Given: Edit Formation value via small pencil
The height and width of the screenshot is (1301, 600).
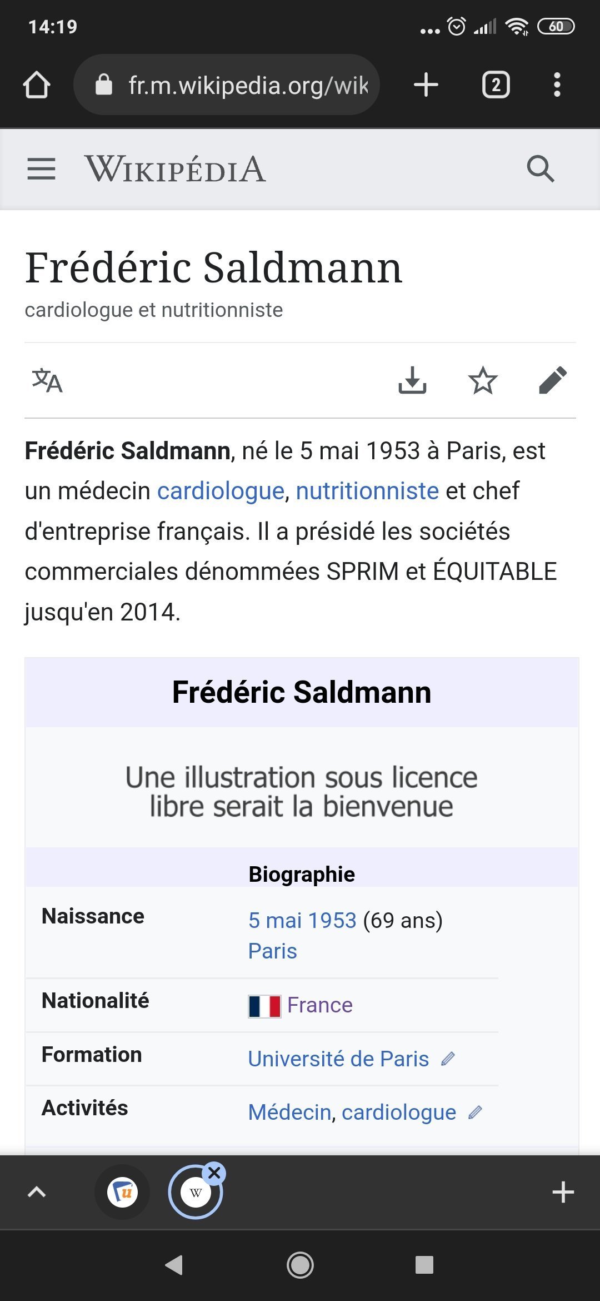Looking at the screenshot, I should pyautogui.click(x=448, y=1059).
